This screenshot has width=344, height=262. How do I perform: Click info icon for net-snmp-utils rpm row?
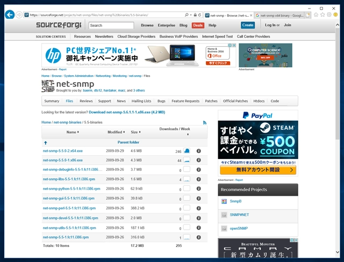pos(198,228)
